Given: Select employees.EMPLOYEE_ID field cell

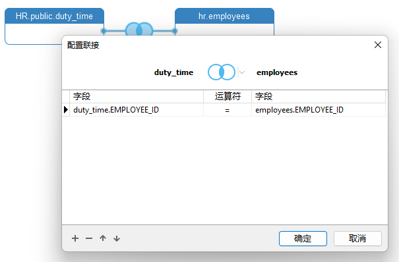Looking at the screenshot, I should [319, 110].
